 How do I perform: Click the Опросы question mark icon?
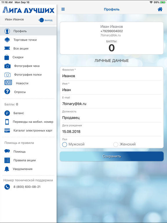click(7, 91)
